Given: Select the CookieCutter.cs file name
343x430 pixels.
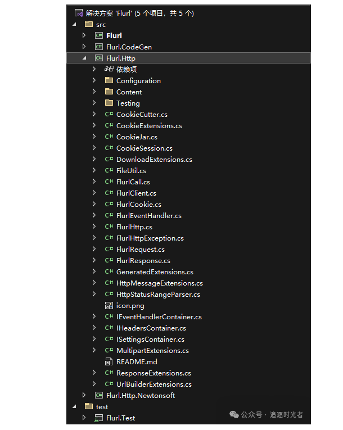Looking at the screenshot, I should [x=142, y=114].
